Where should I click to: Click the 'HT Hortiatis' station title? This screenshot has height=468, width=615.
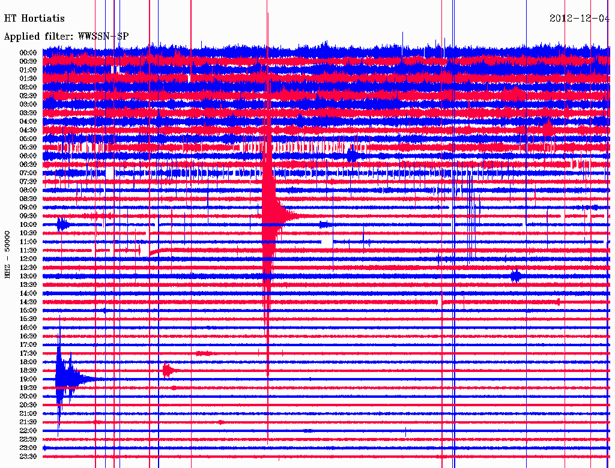click(x=34, y=18)
